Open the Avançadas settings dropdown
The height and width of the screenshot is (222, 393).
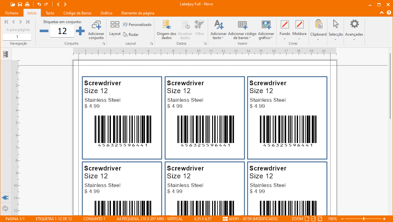coord(354,30)
